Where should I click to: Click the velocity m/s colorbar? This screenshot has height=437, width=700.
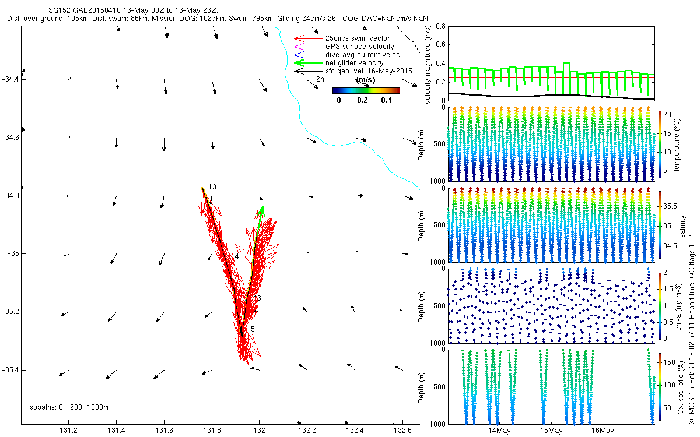click(366, 90)
